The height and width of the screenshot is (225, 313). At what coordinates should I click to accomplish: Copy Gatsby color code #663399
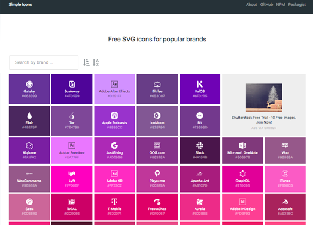point(29,96)
